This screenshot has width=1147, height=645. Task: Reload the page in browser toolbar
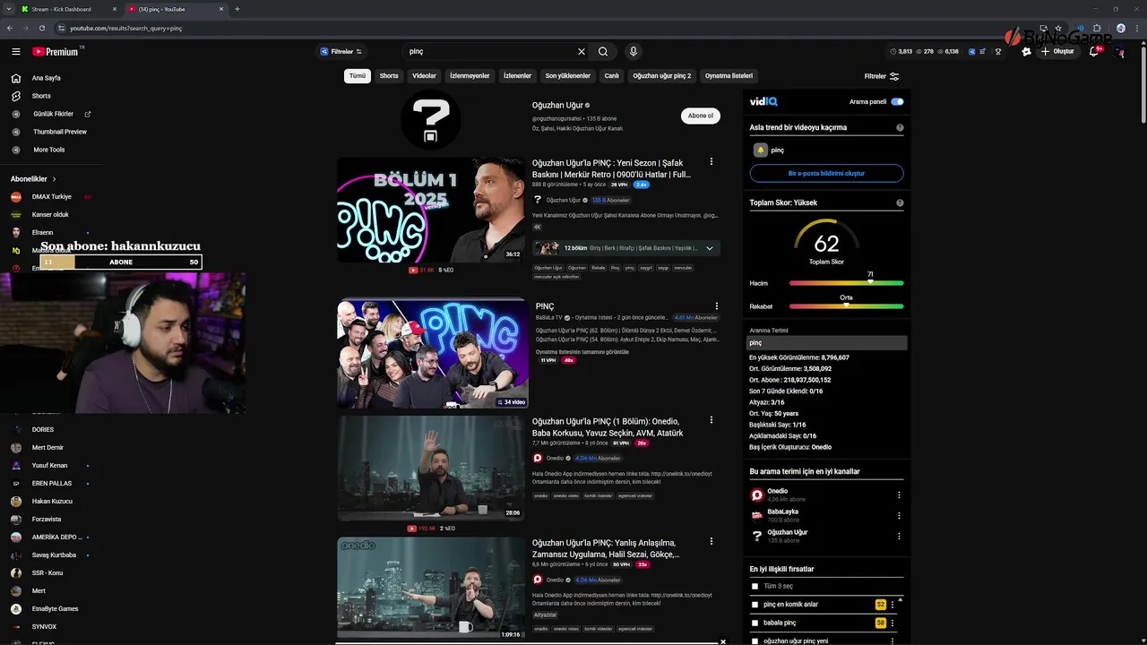tap(41, 28)
